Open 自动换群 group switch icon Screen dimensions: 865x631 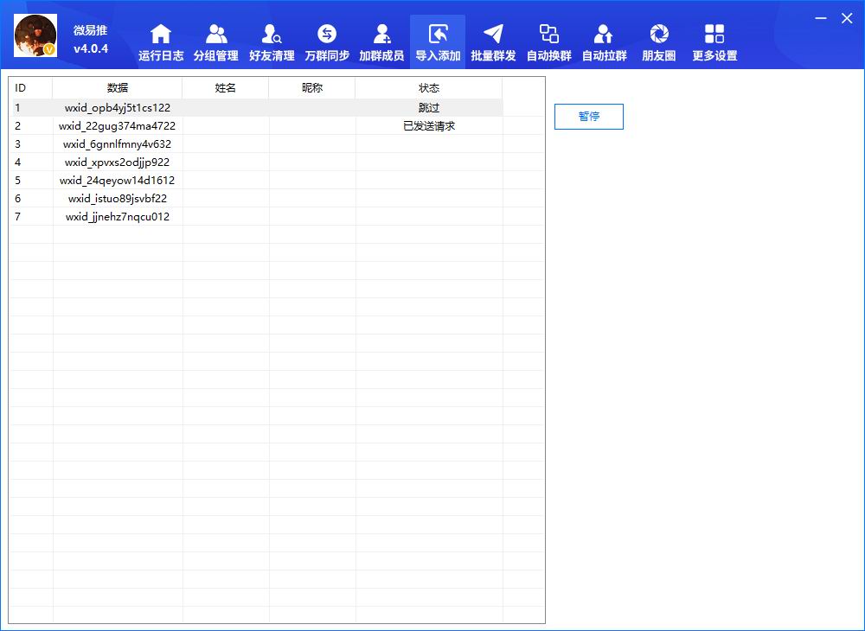click(x=548, y=35)
